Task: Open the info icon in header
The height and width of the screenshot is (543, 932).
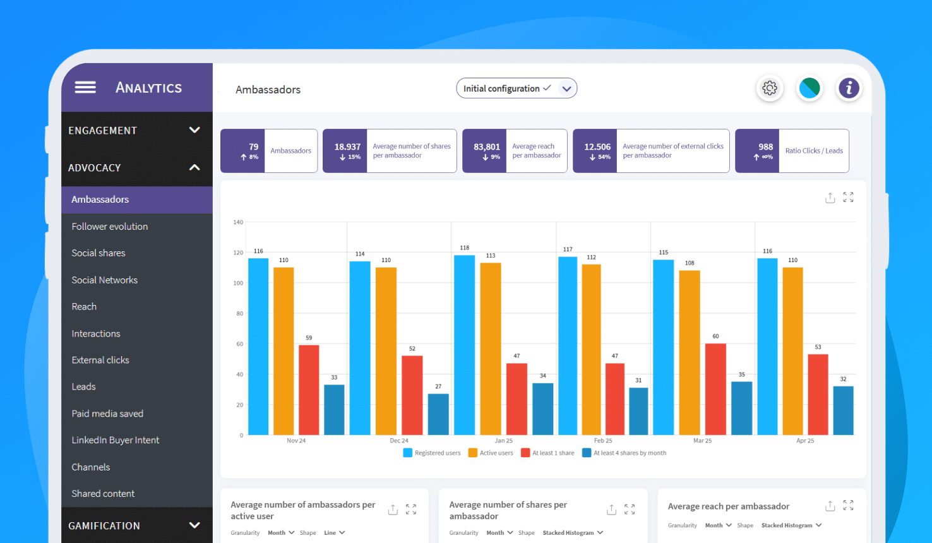Action: click(x=849, y=88)
